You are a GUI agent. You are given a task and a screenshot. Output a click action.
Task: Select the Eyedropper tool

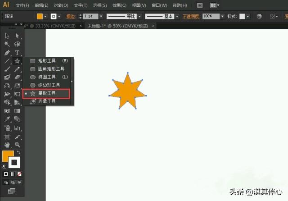tap(7, 119)
